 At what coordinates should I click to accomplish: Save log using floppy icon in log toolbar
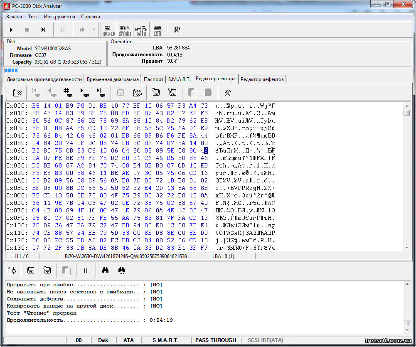coord(31,271)
